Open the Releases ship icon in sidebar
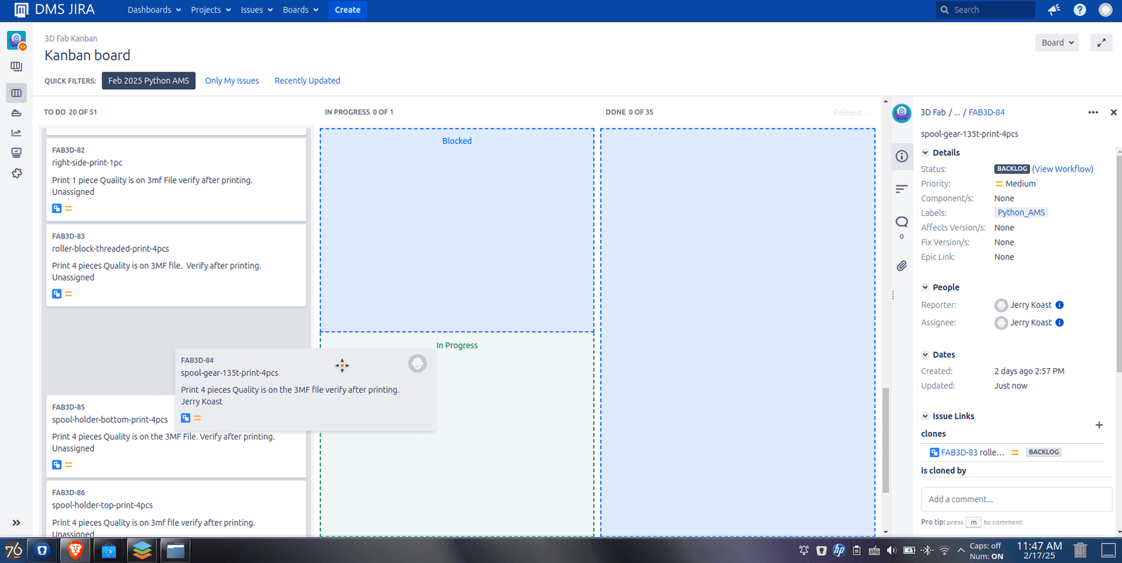 click(x=16, y=113)
